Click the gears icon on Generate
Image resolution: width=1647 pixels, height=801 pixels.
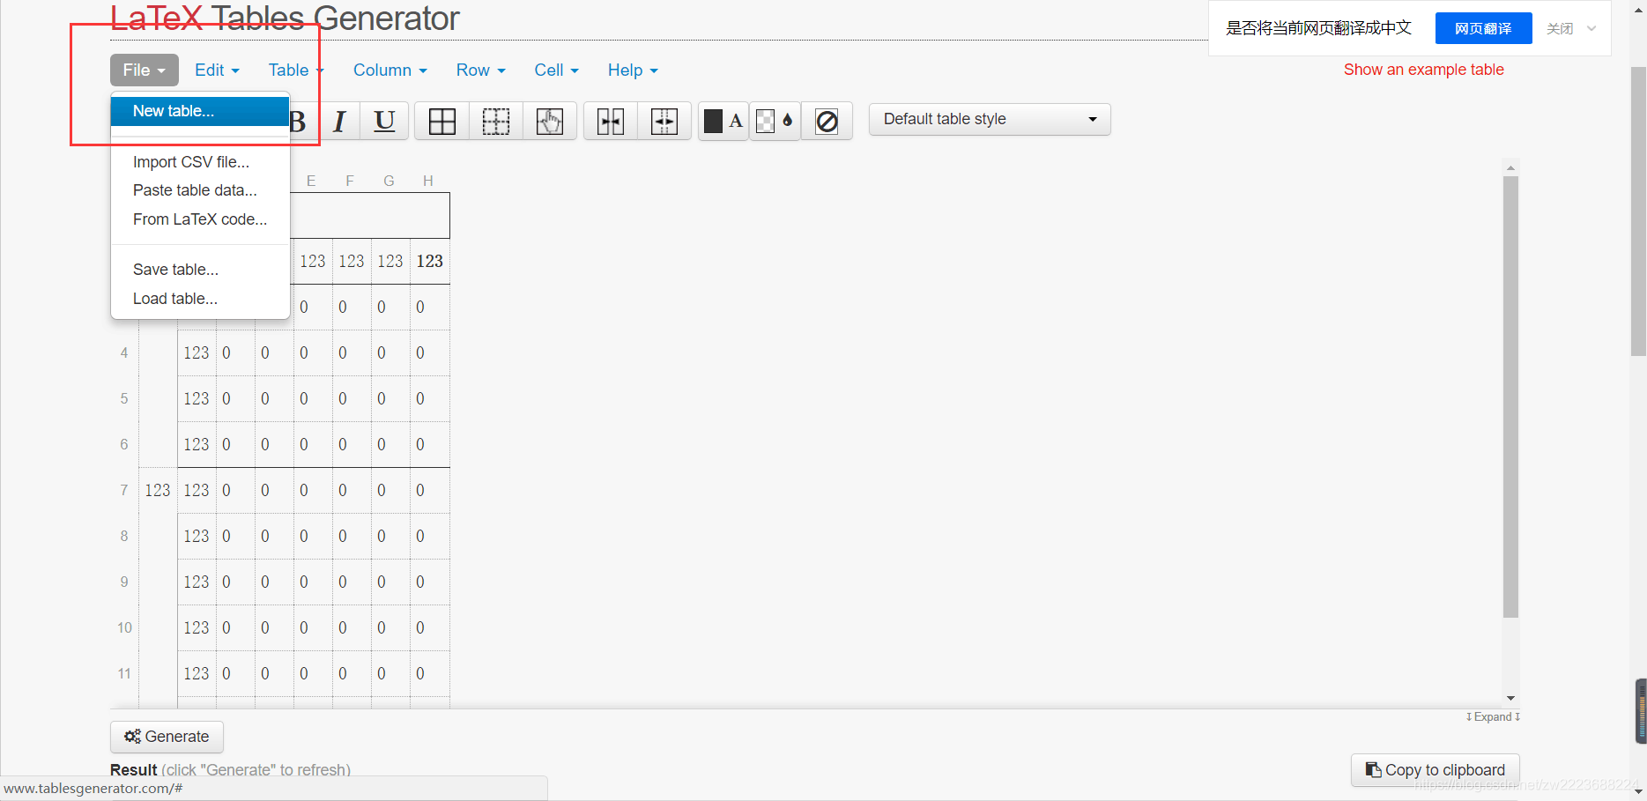click(x=133, y=737)
